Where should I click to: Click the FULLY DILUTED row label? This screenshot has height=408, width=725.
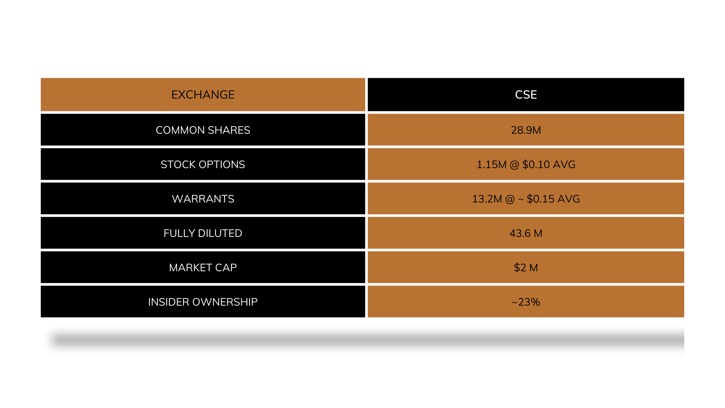(203, 233)
